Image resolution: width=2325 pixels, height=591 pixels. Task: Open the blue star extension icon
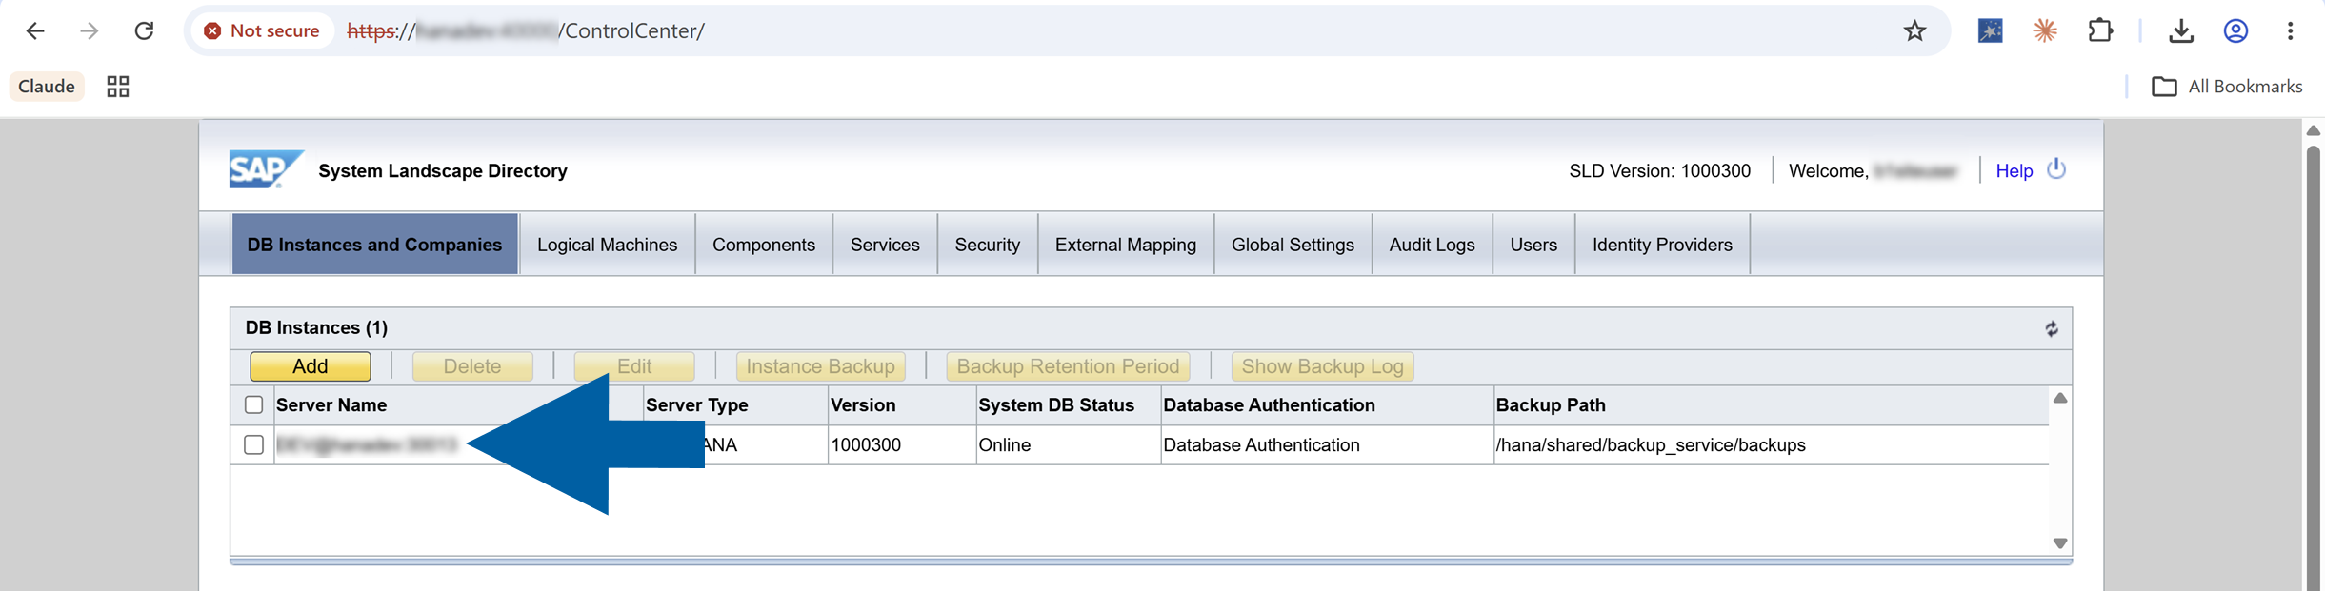pos(1990,31)
